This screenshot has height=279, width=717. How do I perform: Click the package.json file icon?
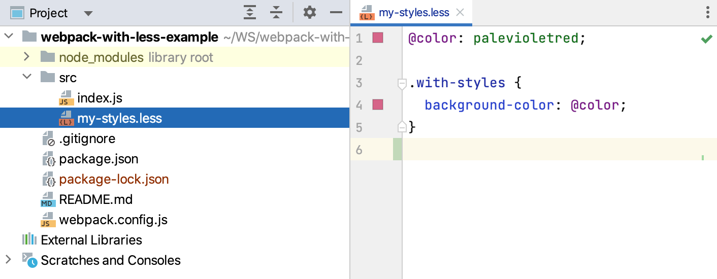[x=48, y=159]
